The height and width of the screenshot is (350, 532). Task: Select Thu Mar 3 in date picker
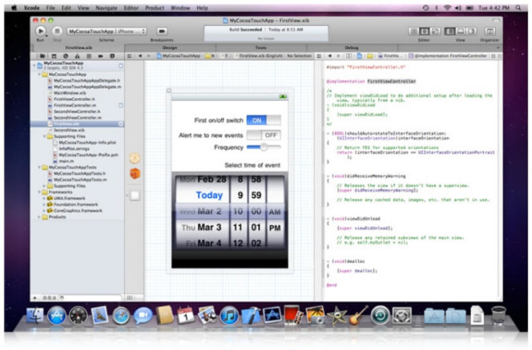coord(201,227)
